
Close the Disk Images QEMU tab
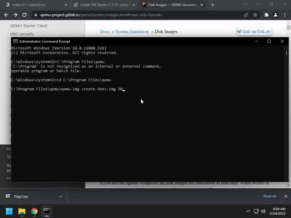click(202, 5)
